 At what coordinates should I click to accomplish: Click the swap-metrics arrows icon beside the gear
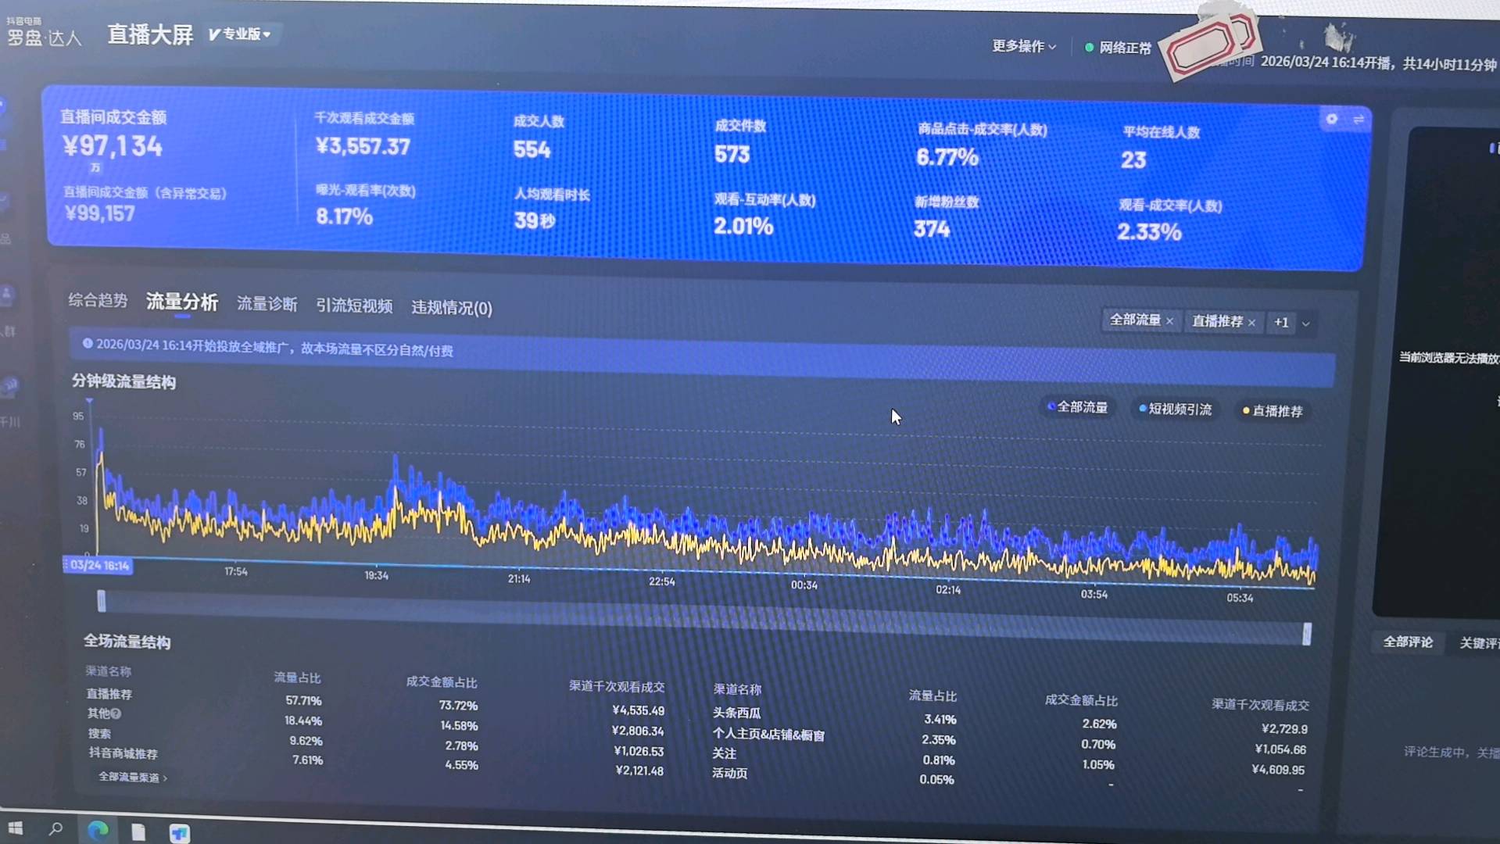coord(1359,120)
